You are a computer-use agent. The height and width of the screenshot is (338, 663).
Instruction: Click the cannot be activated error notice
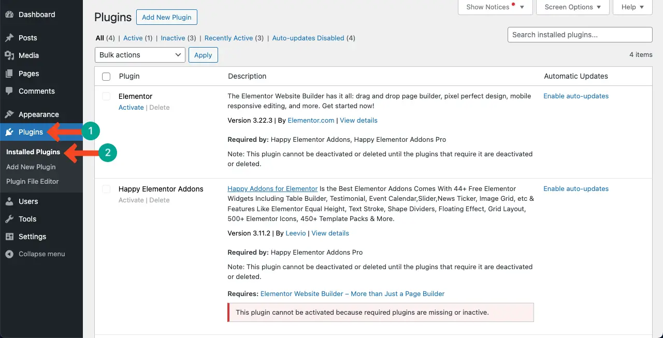coord(381,313)
